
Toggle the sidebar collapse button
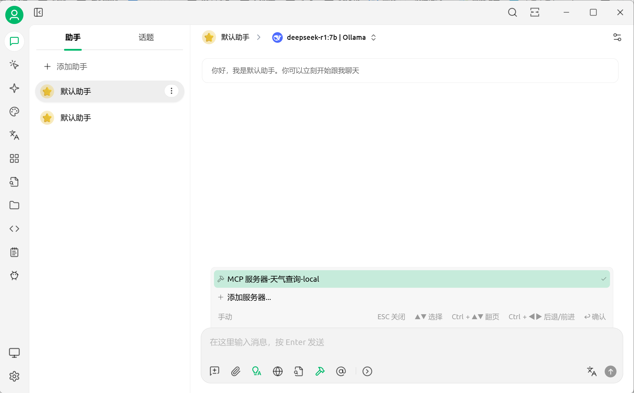38,12
